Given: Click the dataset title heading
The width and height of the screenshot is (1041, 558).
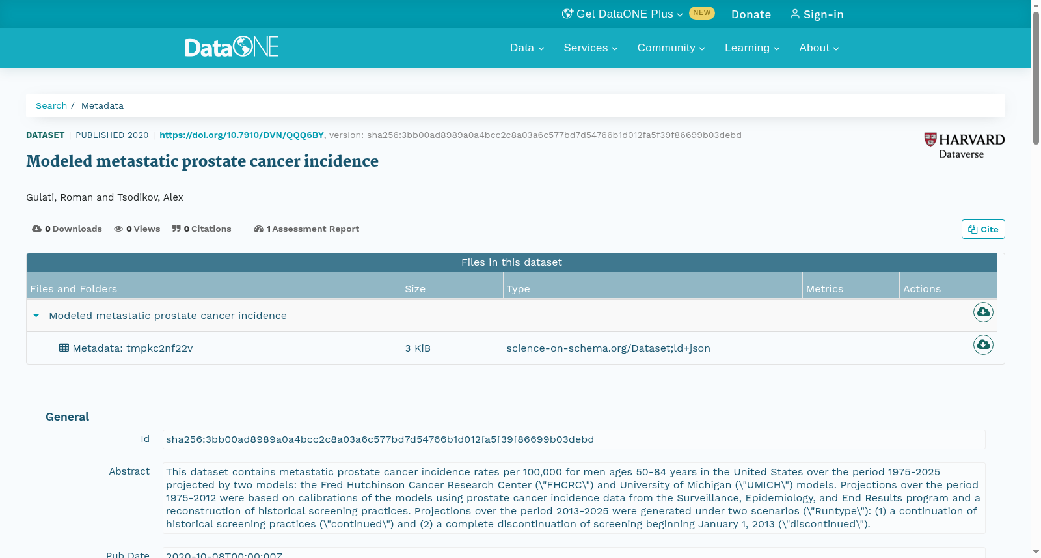Looking at the screenshot, I should (202, 161).
